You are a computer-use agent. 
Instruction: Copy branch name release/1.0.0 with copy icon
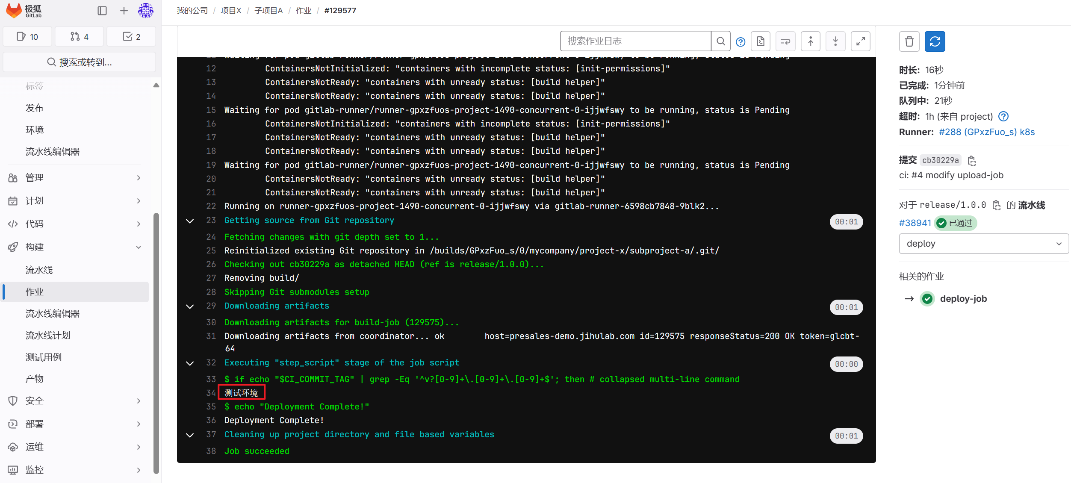997,205
